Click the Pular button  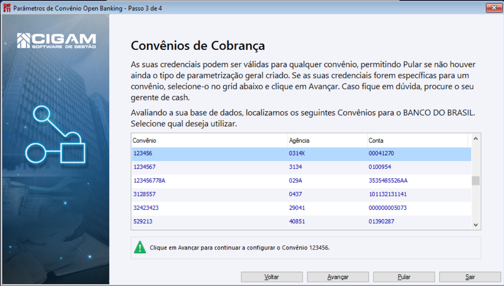[404, 277]
